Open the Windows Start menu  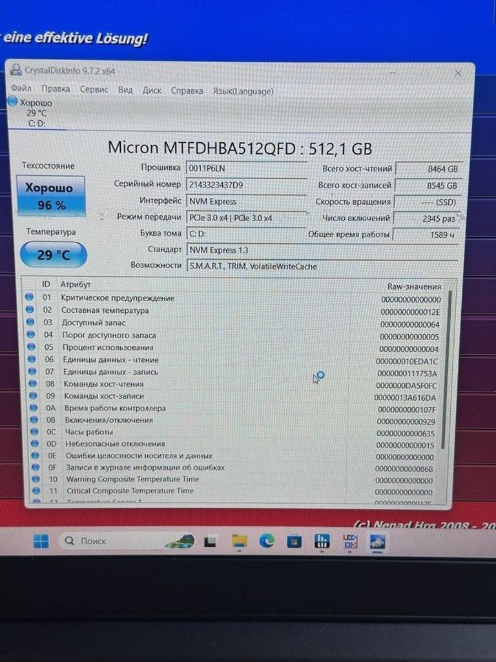coord(41,541)
